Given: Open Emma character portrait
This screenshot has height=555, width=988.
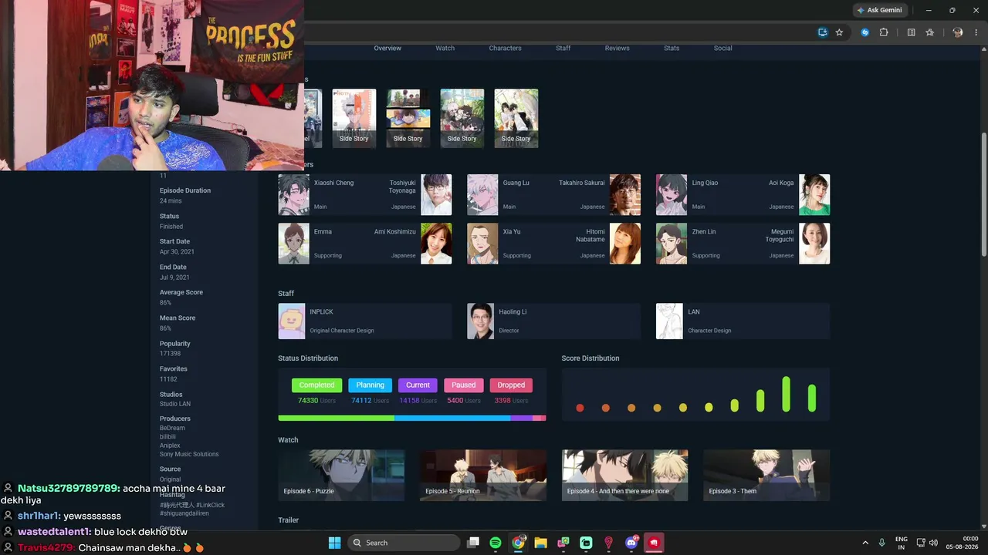Looking at the screenshot, I should pyautogui.click(x=293, y=244).
